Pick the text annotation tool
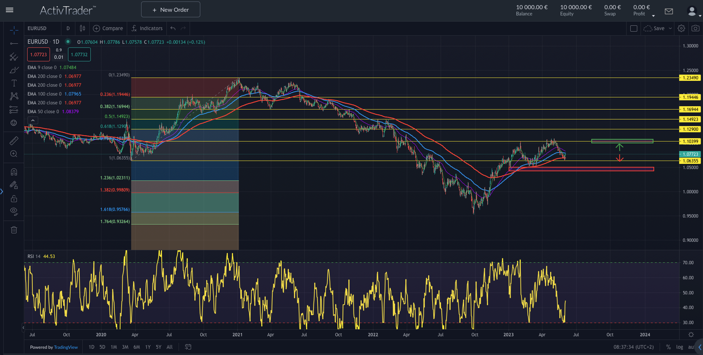Image resolution: width=703 pixels, height=355 pixels. (14, 83)
